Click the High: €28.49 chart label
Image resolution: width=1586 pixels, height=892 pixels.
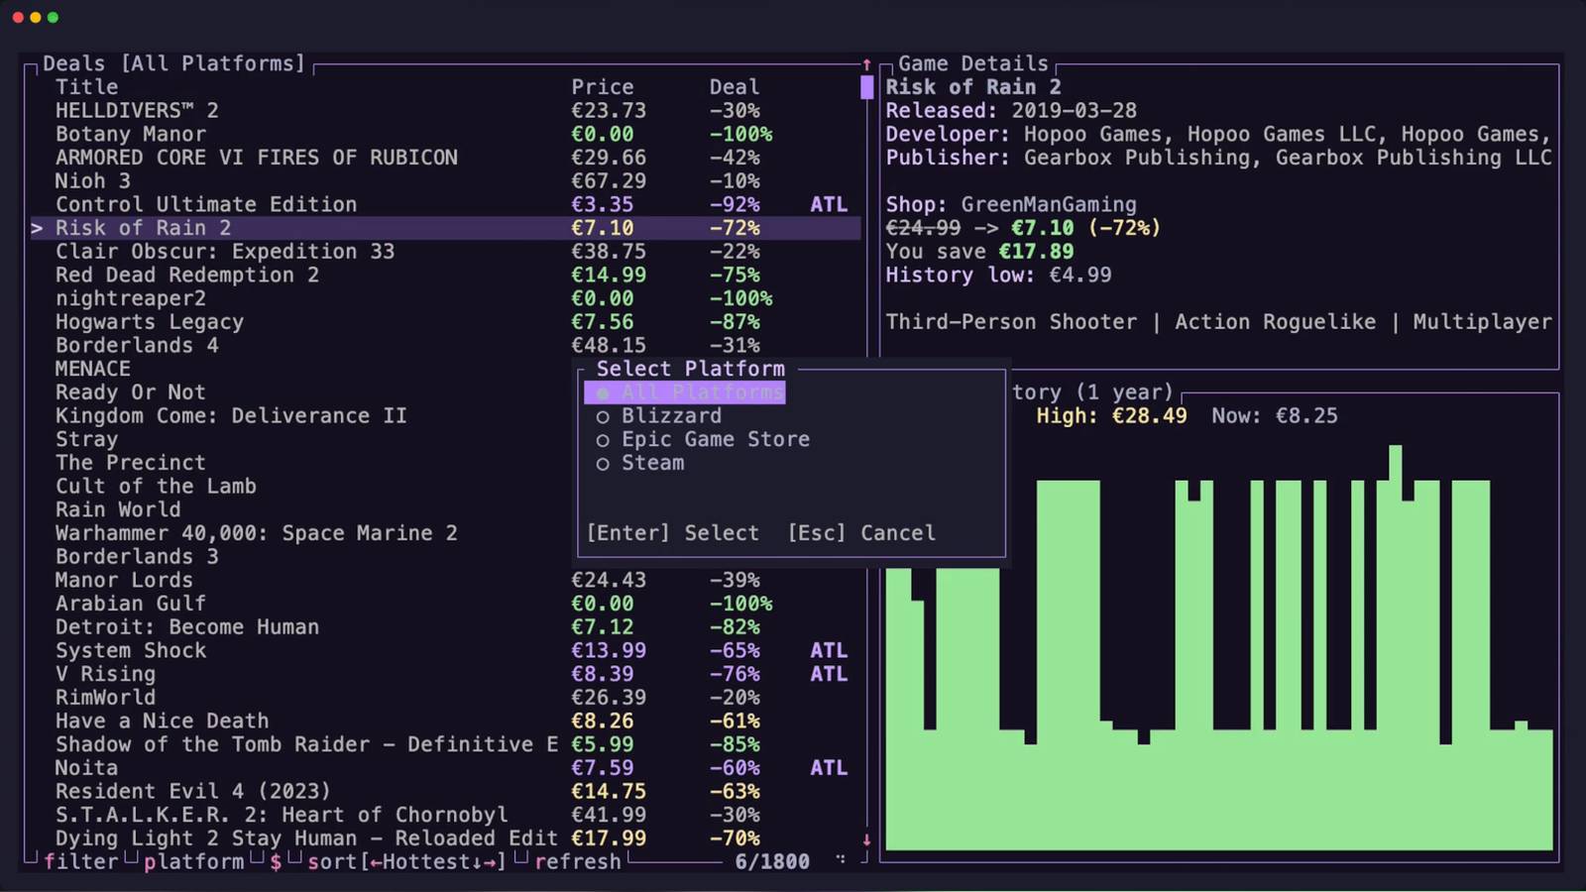[x=1111, y=416]
